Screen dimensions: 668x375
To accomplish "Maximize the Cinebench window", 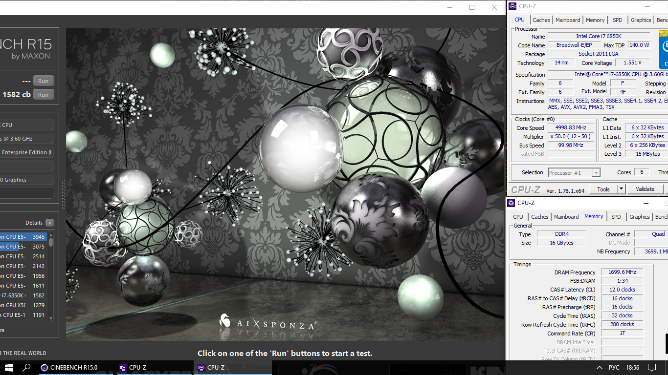I will 472,7.
